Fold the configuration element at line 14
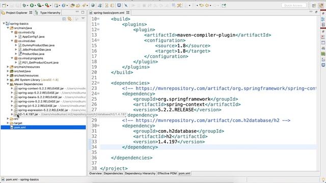The image size is (326, 183). pyautogui.click(x=98, y=40)
